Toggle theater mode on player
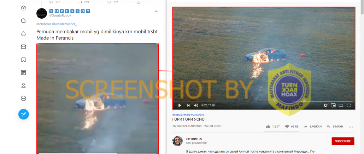364x154 pixels. click(x=341, y=105)
